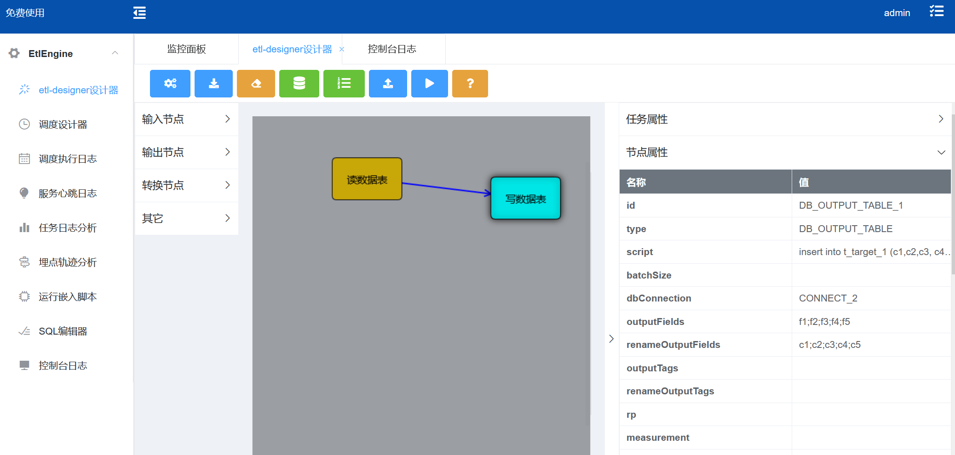Click the gears settings toolbar button
Viewport: 955px width, 455px height.
170,84
